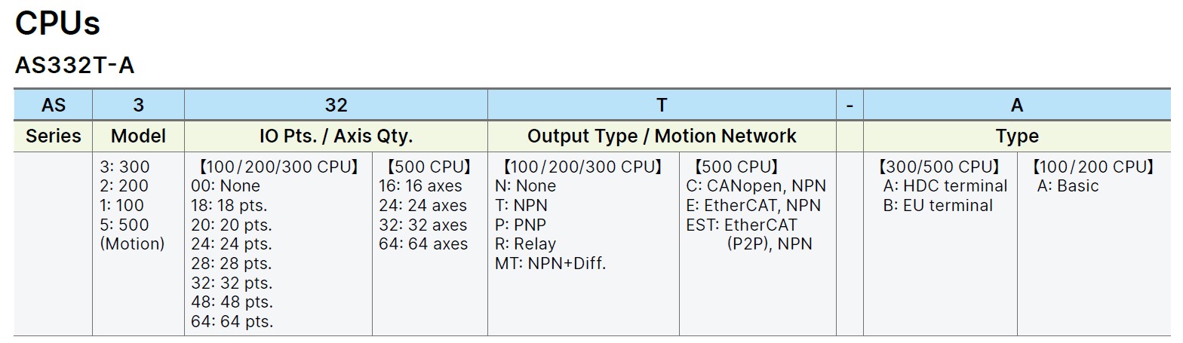This screenshot has height=343, width=1183.
Task: Click the Series label cell
Action: (x=53, y=136)
